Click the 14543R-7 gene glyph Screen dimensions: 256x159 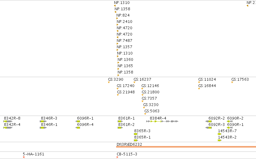click(220, 134)
